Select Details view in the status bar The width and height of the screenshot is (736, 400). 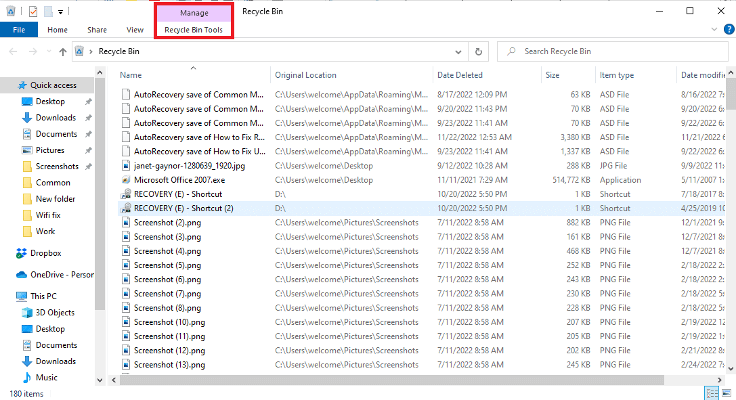pyautogui.click(x=712, y=393)
